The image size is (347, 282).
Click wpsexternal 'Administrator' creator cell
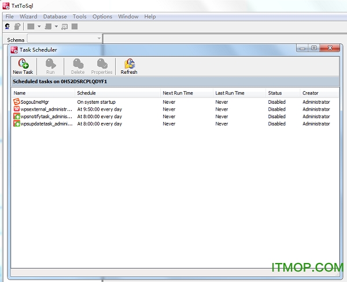[316, 109]
